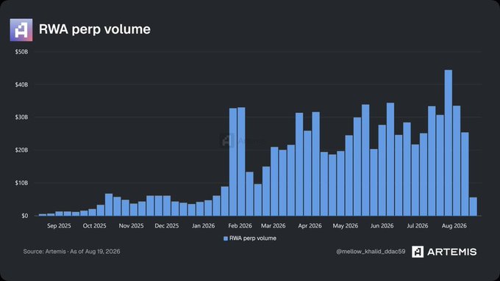Click the "Sep 2025" axis label

pos(59,226)
